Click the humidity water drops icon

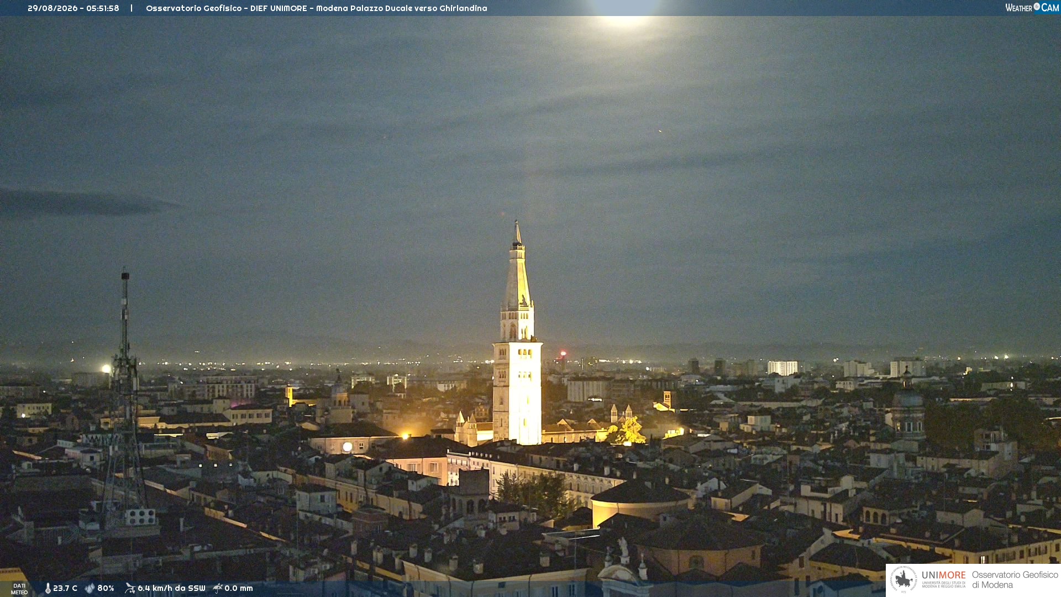pyautogui.click(x=90, y=588)
